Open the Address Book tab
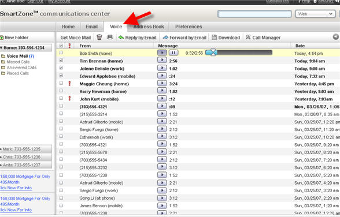340x217 pixels. 149,27
